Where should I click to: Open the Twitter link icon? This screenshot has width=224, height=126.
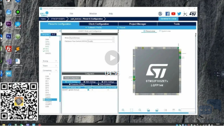[179, 14]
